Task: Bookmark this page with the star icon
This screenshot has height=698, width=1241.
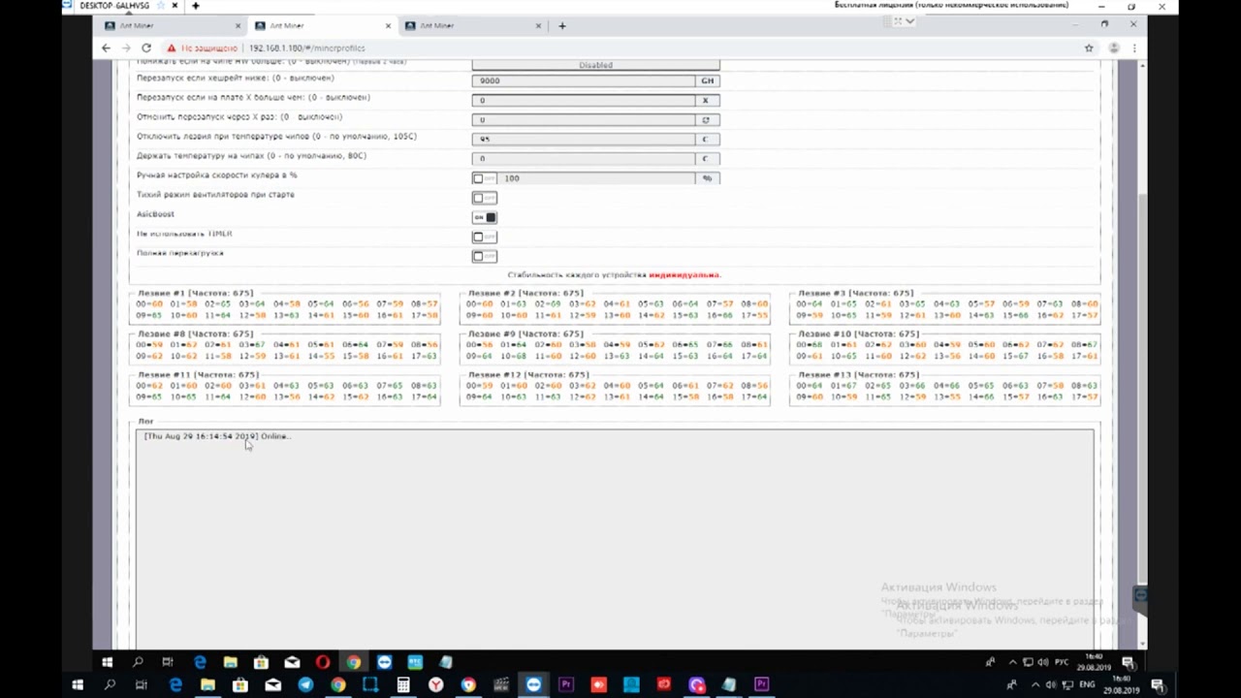Action: pos(1089,48)
